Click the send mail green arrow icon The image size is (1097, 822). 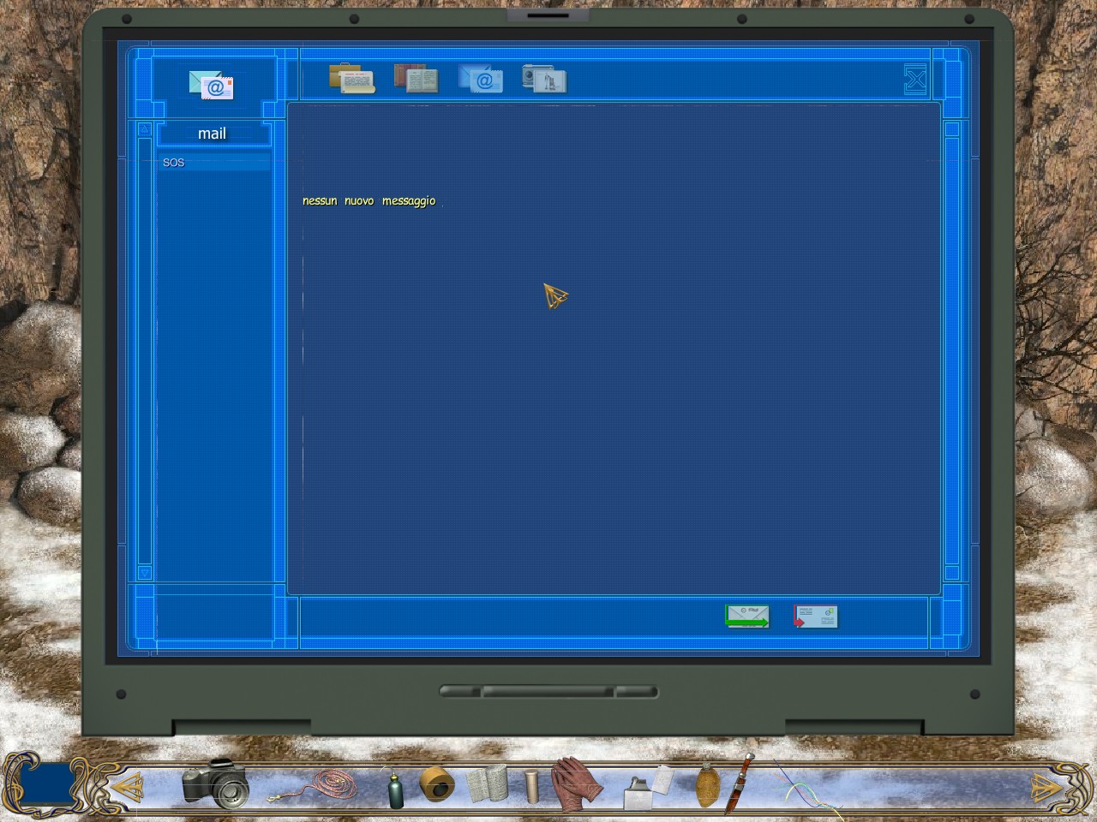pyautogui.click(x=747, y=616)
